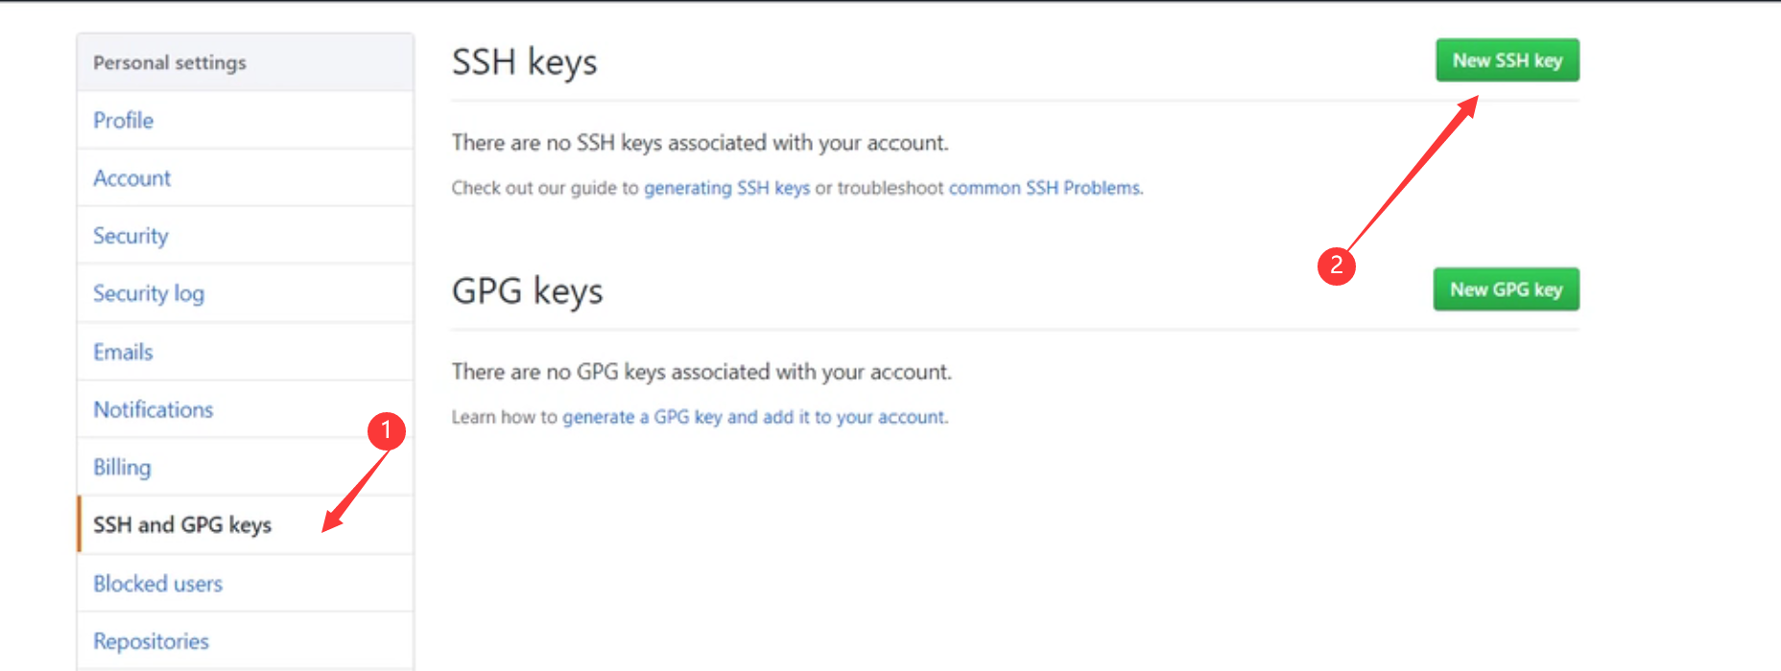
Task: Open the Billing settings page
Action: point(122,467)
